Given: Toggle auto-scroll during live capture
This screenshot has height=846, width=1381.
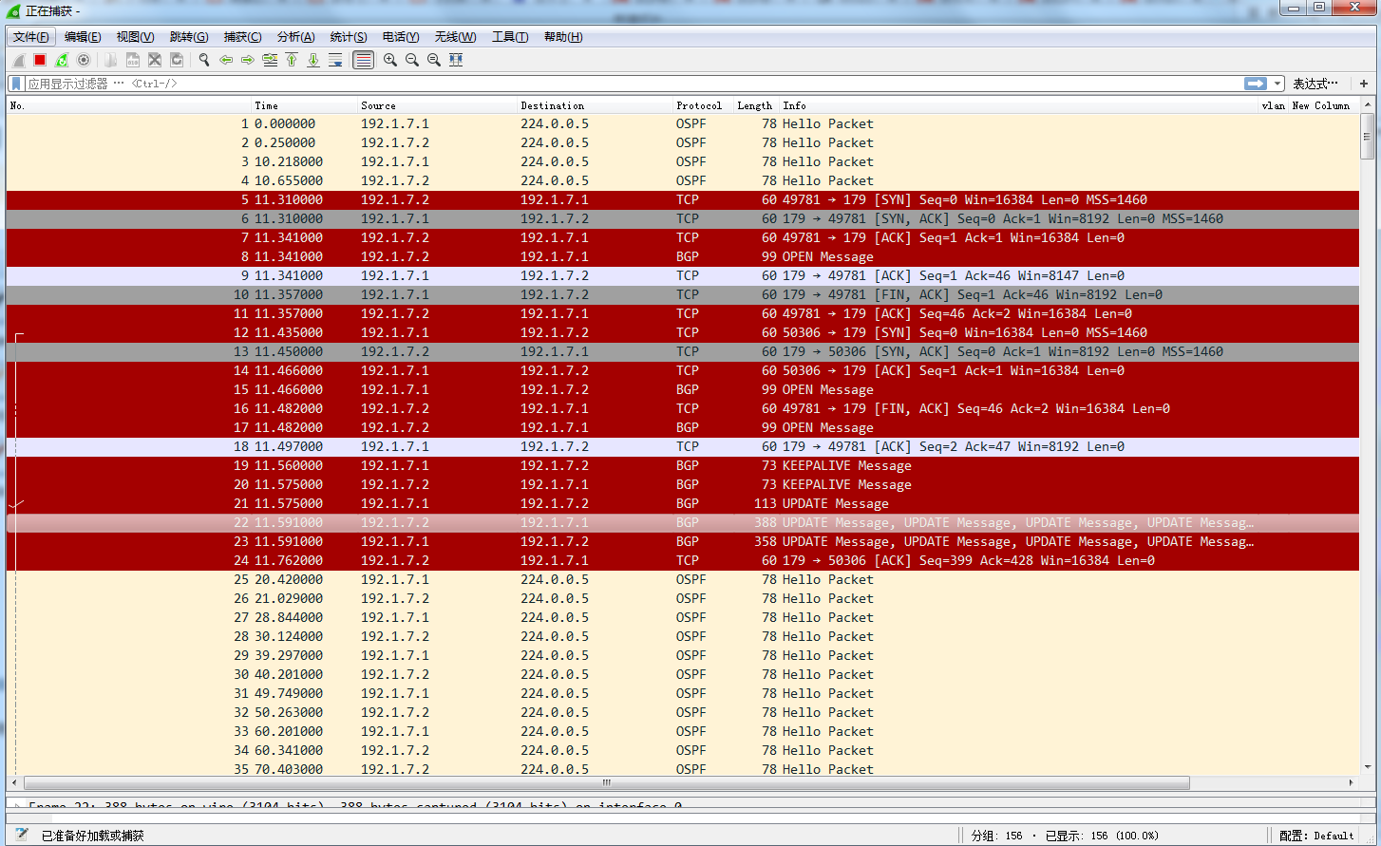Looking at the screenshot, I should (335, 60).
